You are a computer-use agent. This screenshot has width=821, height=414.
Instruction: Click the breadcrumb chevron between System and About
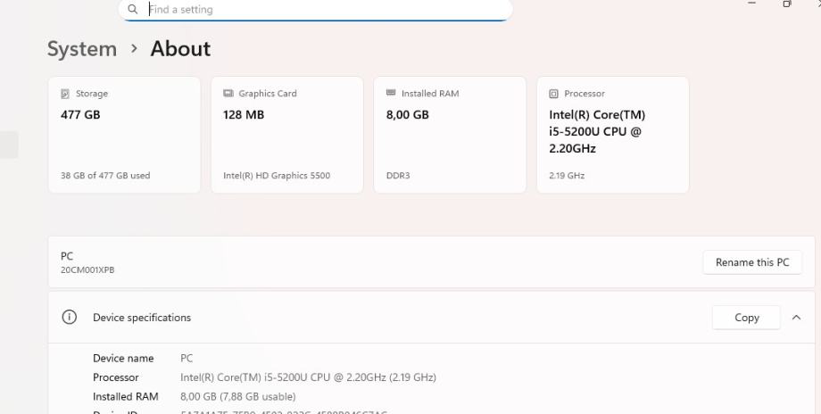point(134,49)
